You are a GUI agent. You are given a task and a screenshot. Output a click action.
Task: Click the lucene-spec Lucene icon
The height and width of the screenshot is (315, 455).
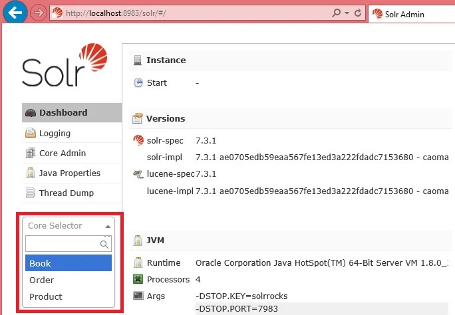coord(138,174)
